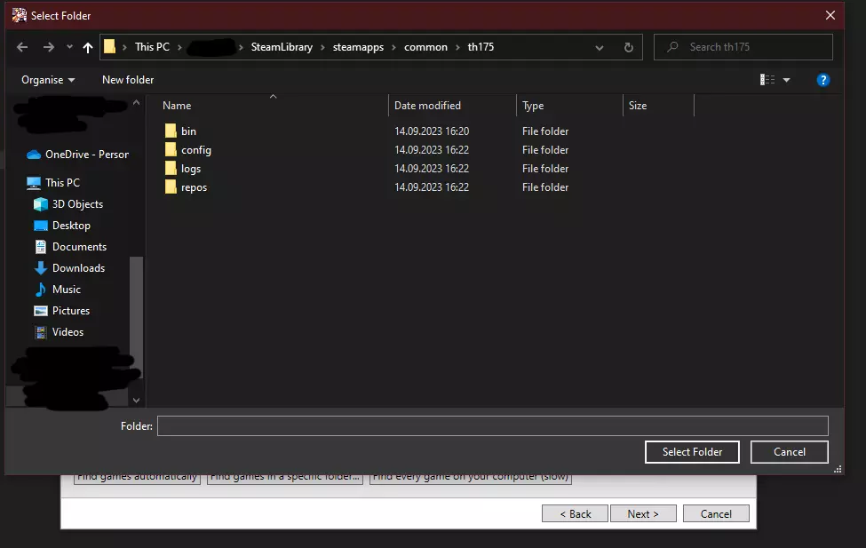The height and width of the screenshot is (548, 866).
Task: Open Pictures in navigation pane
Action: tap(62, 311)
